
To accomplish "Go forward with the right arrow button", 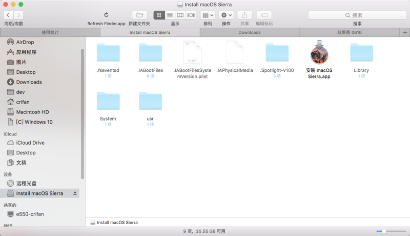I will click(x=18, y=15).
